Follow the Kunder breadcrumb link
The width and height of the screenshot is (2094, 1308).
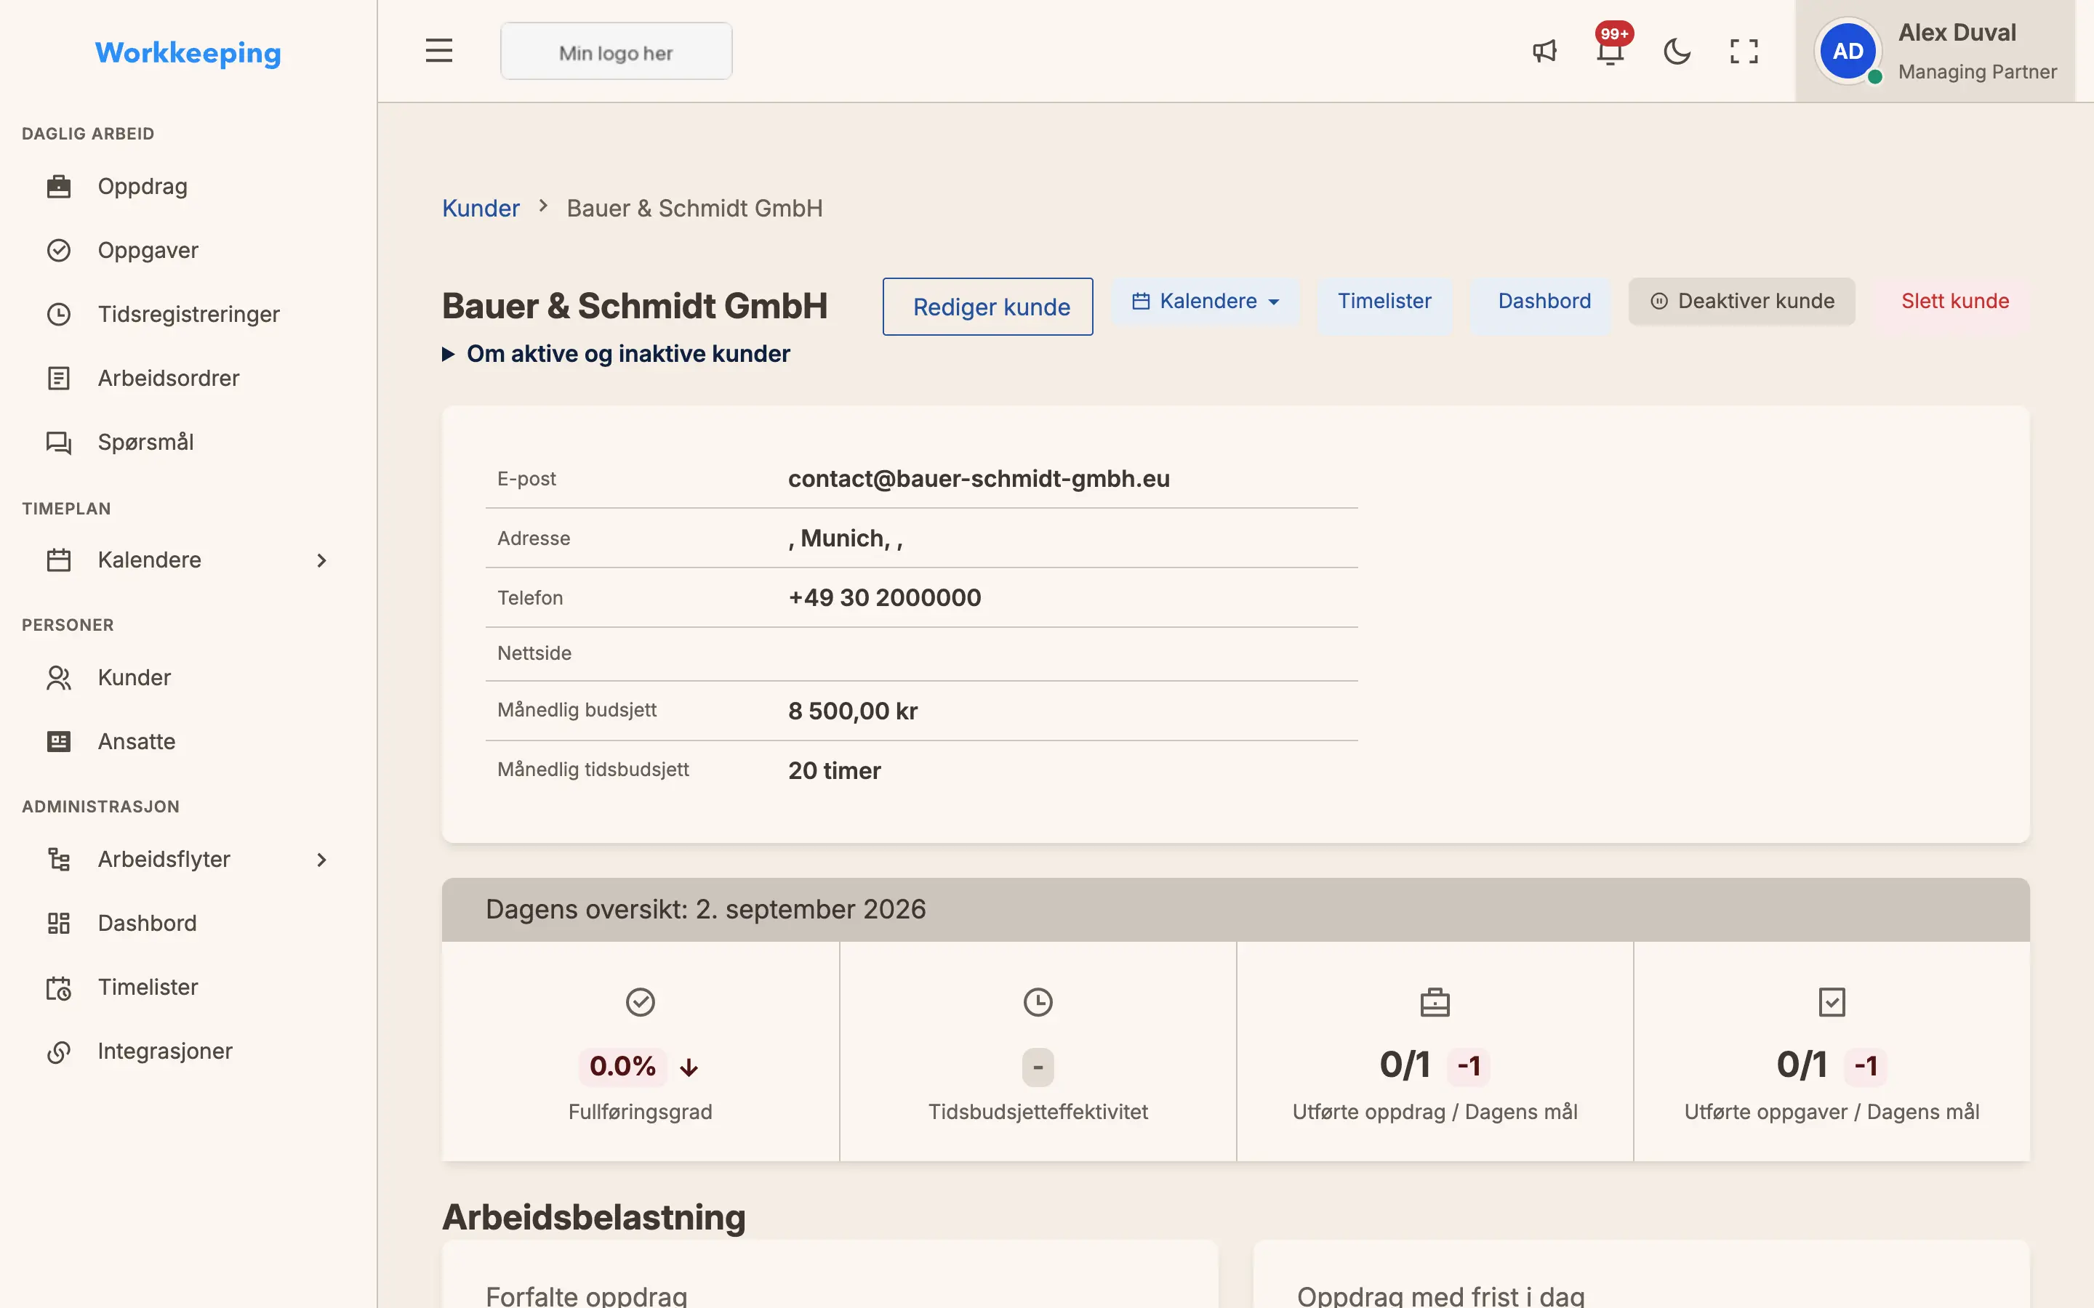click(x=480, y=209)
